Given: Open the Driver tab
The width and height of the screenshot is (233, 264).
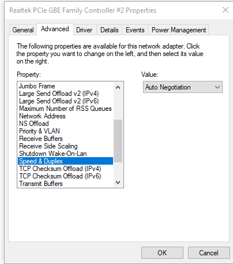Looking at the screenshot, I should click(x=84, y=30).
